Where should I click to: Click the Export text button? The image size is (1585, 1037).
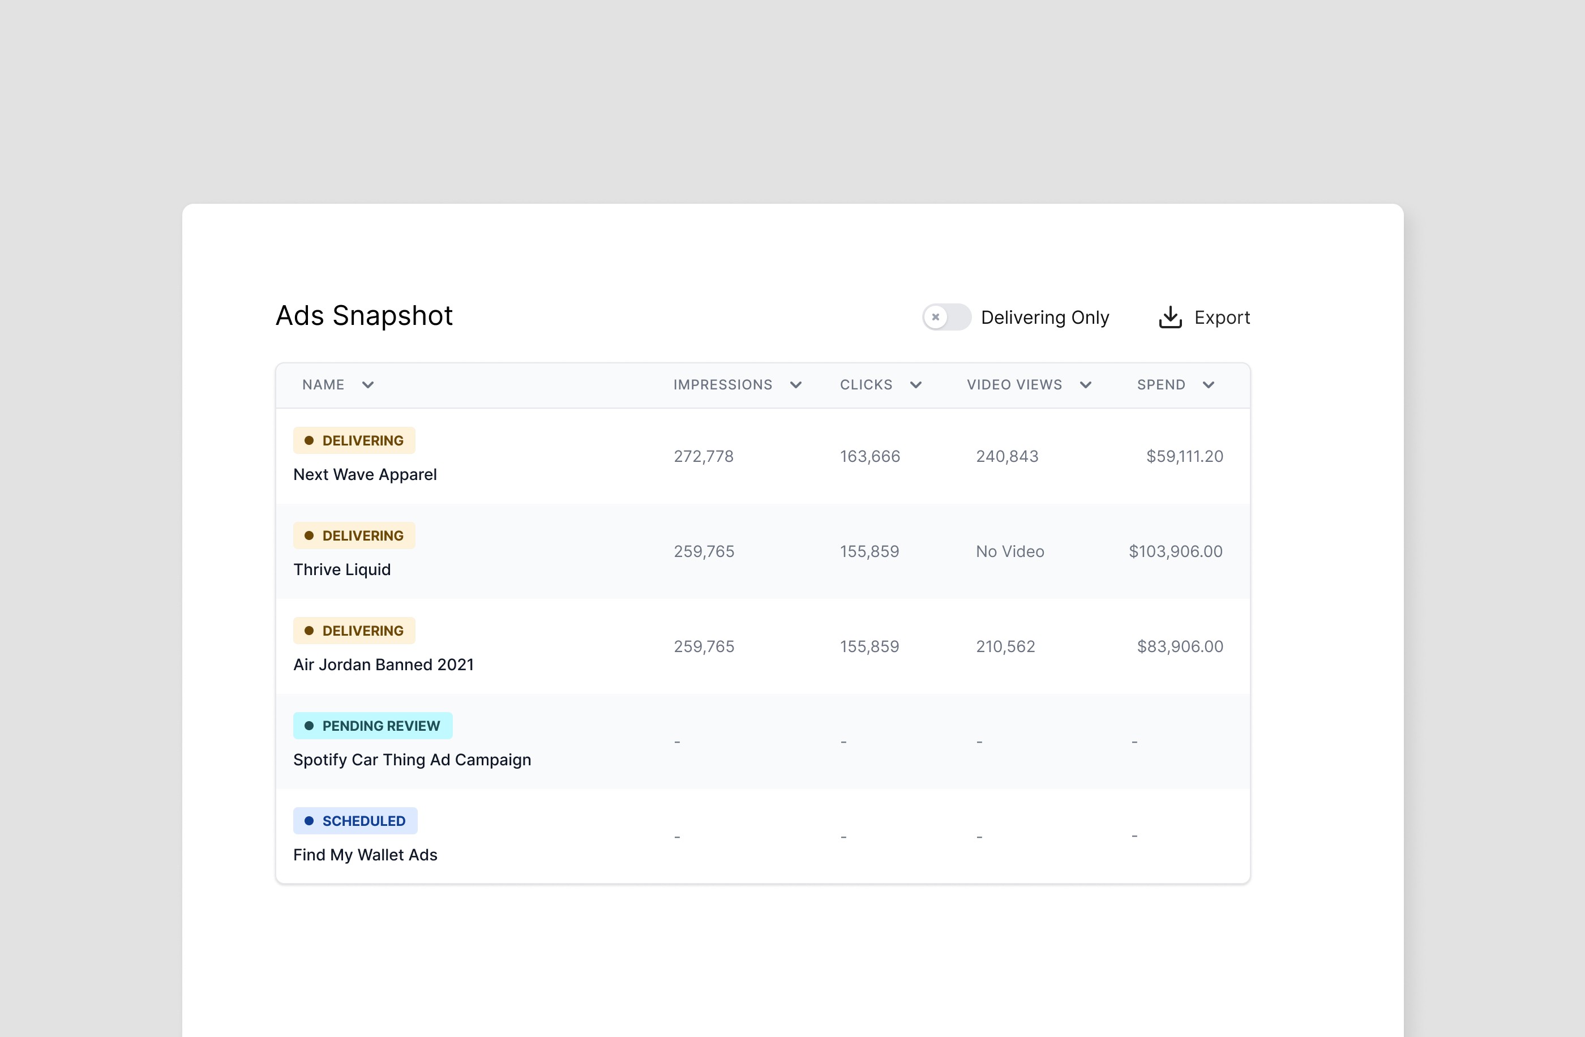click(x=1222, y=318)
